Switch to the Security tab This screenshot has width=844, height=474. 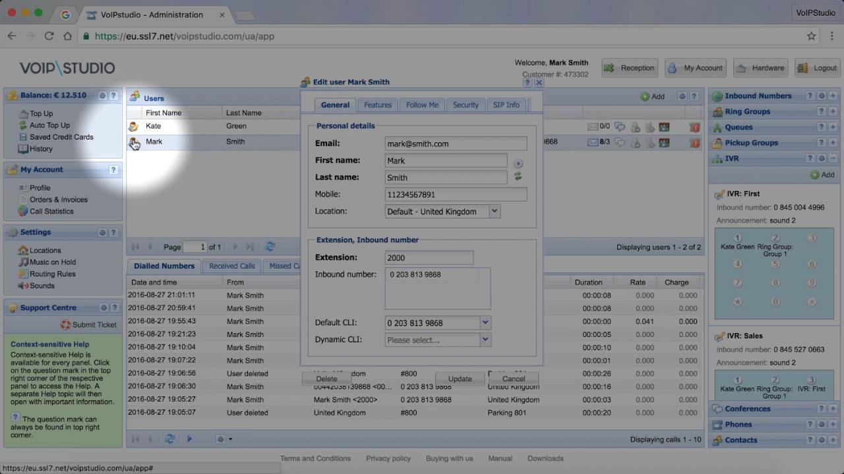pyautogui.click(x=466, y=105)
